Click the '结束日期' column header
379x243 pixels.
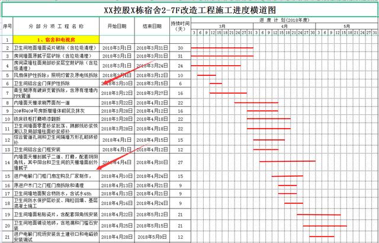pos(152,27)
